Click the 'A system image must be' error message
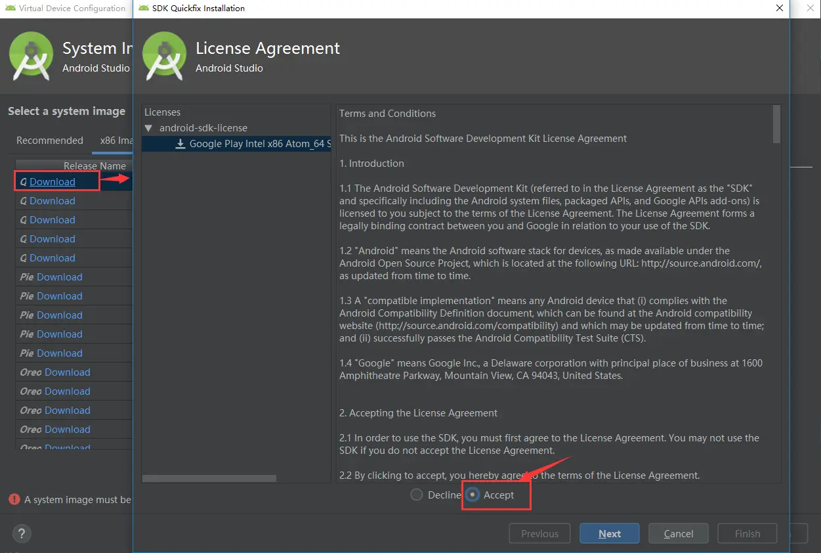Viewport: 821px width, 553px height. [77, 500]
